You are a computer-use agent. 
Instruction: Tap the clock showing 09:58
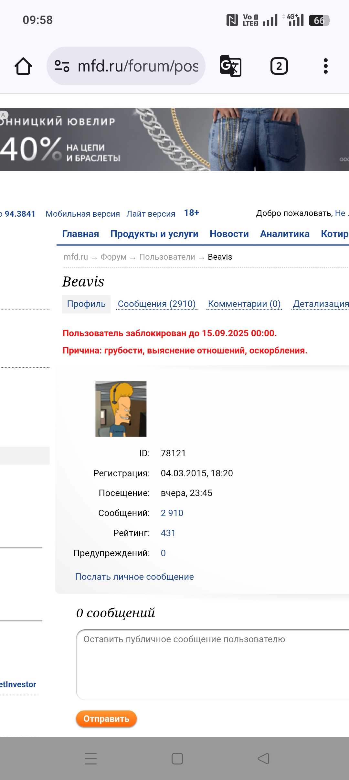tap(37, 20)
